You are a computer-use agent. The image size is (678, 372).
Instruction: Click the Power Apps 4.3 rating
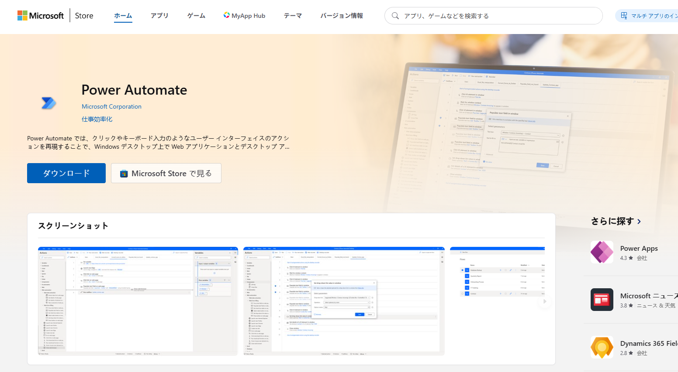[x=626, y=258]
